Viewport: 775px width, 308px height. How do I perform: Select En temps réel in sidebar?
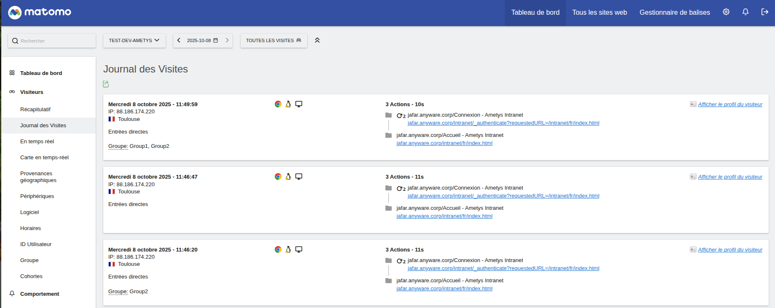[37, 142]
